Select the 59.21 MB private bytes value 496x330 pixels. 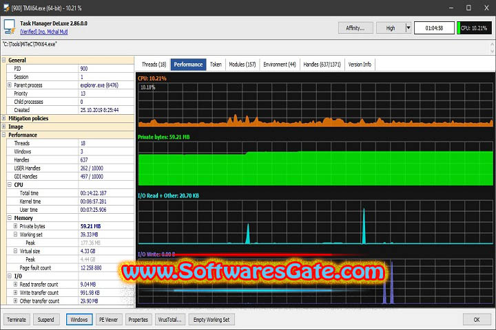click(x=90, y=226)
